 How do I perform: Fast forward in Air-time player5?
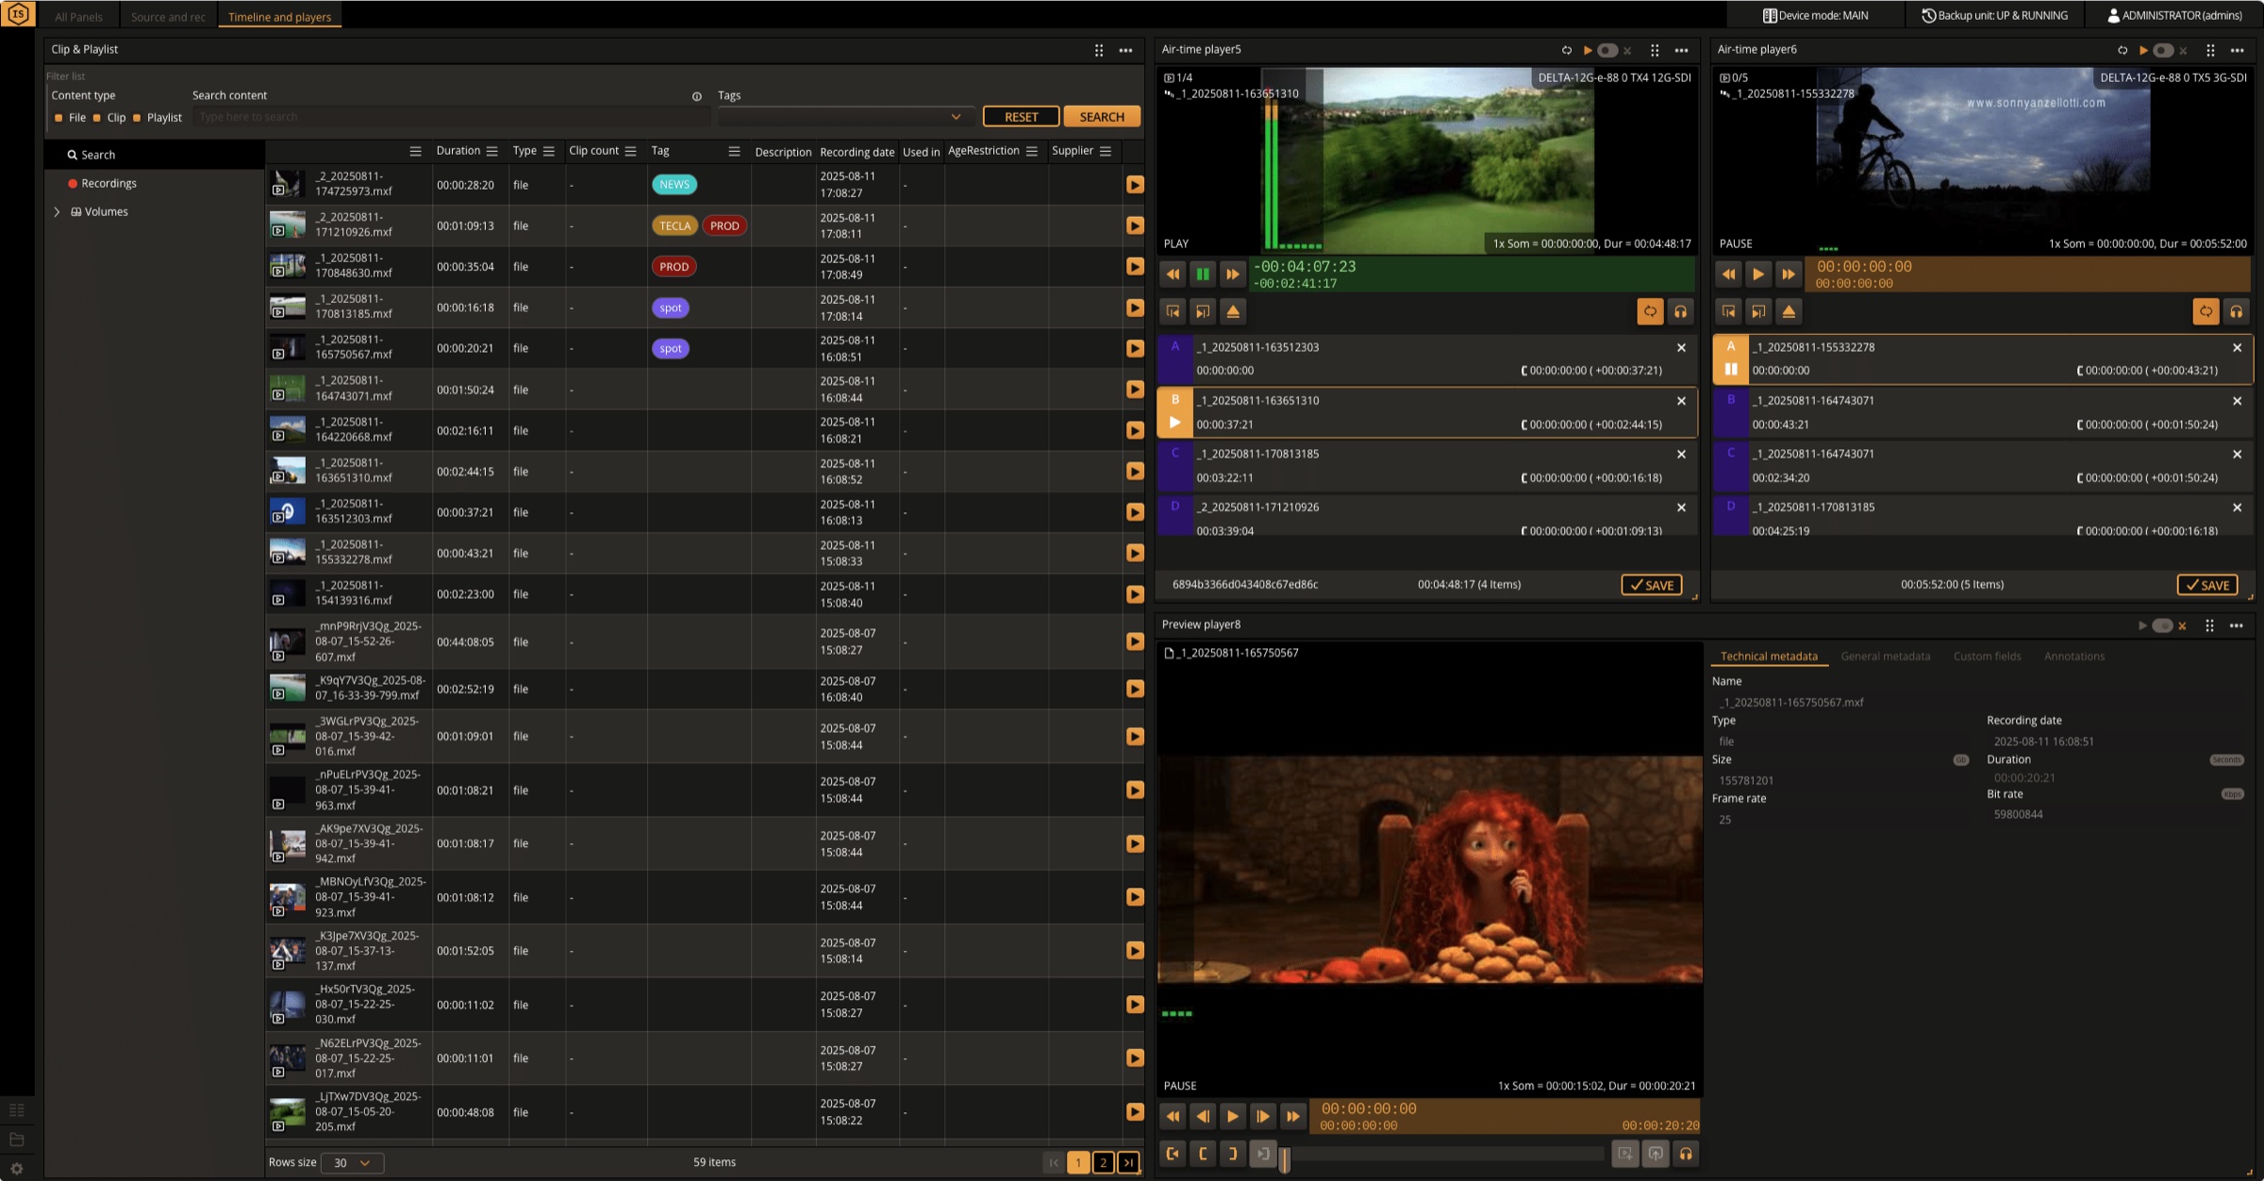1233,274
